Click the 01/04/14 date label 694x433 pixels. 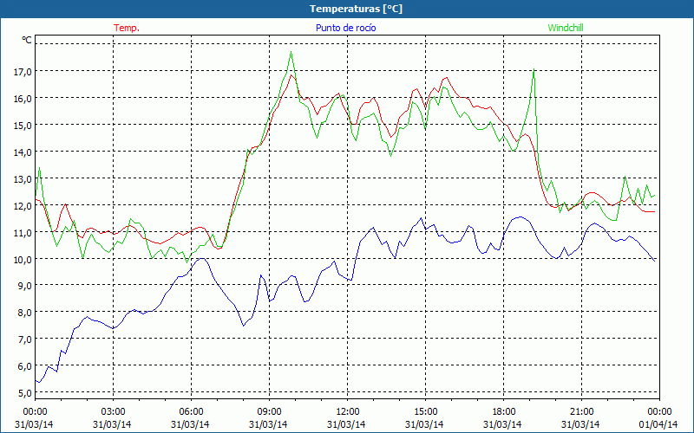(658, 424)
